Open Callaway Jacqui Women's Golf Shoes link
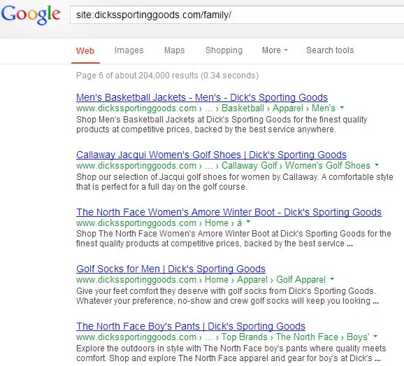The height and width of the screenshot is (366, 404). click(x=211, y=155)
